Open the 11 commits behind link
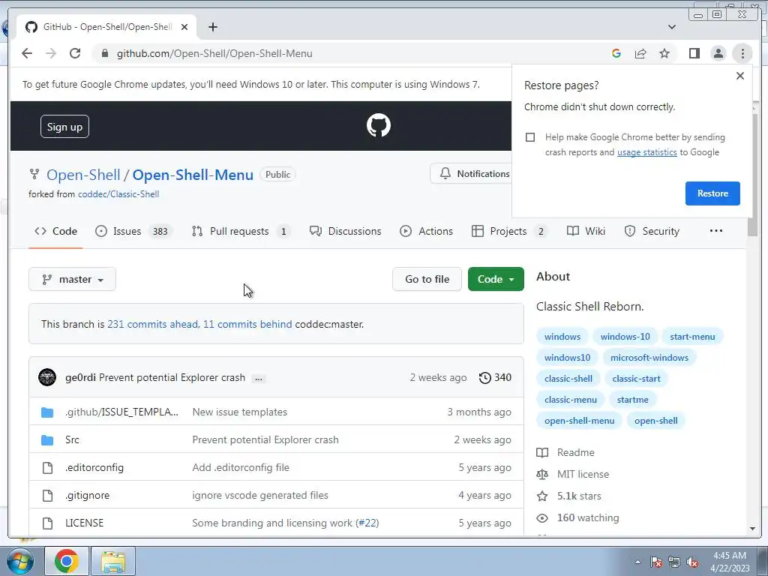The width and height of the screenshot is (768, 576). pyautogui.click(x=247, y=324)
